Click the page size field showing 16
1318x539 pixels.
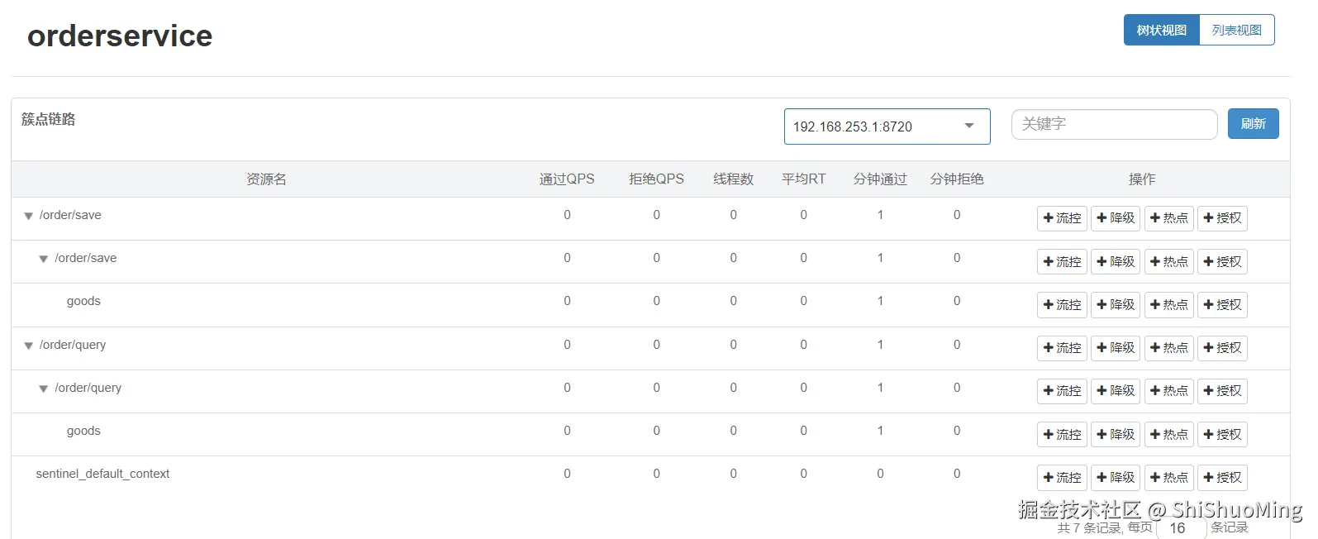coord(1180,527)
